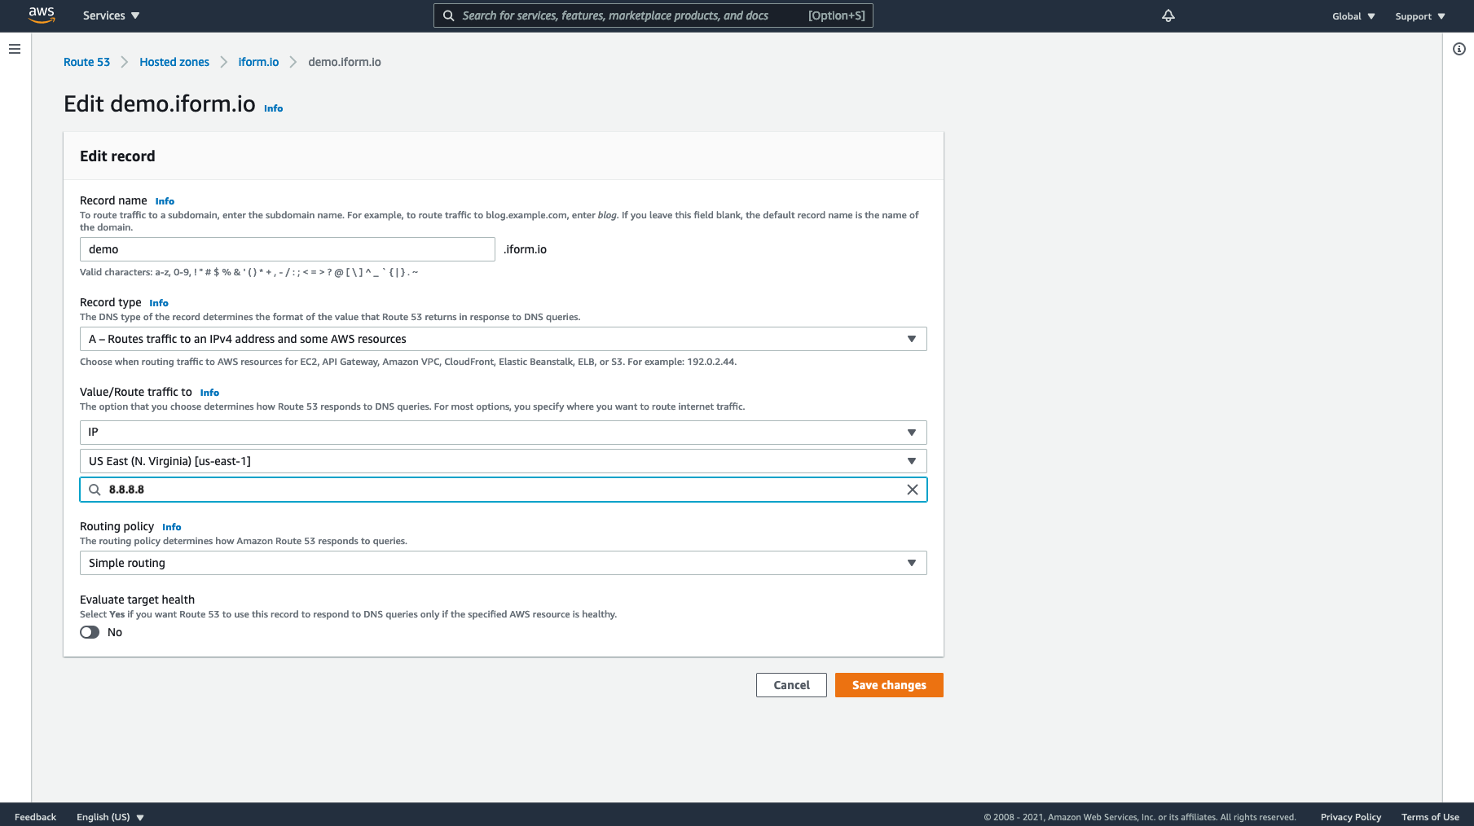Open the info panel icon

[x=1459, y=49]
